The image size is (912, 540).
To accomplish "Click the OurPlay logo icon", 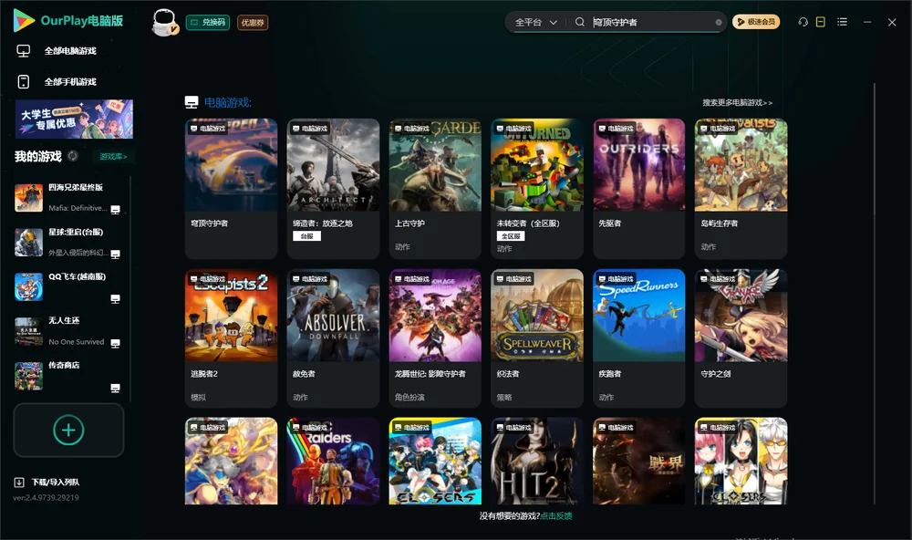I will click(x=24, y=20).
